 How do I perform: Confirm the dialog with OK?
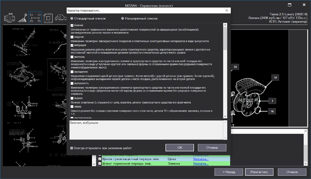click(179, 148)
